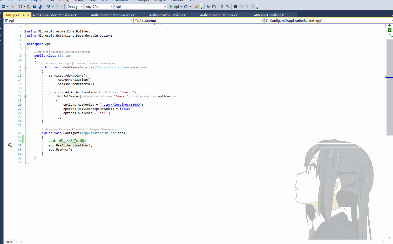Click the horizontal scrollbar left arrow
Image resolution: width=393 pixels, height=244 pixels.
point(22,242)
